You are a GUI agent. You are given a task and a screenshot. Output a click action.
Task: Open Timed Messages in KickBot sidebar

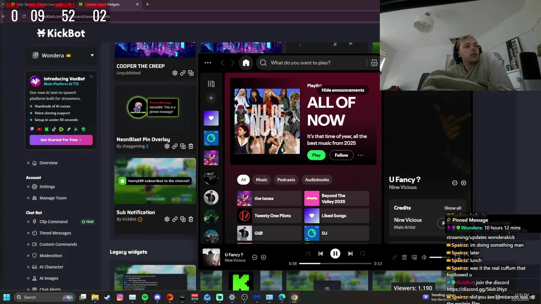pos(55,233)
